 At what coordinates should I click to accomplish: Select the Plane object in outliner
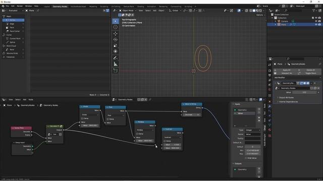pyautogui.click(x=284, y=25)
